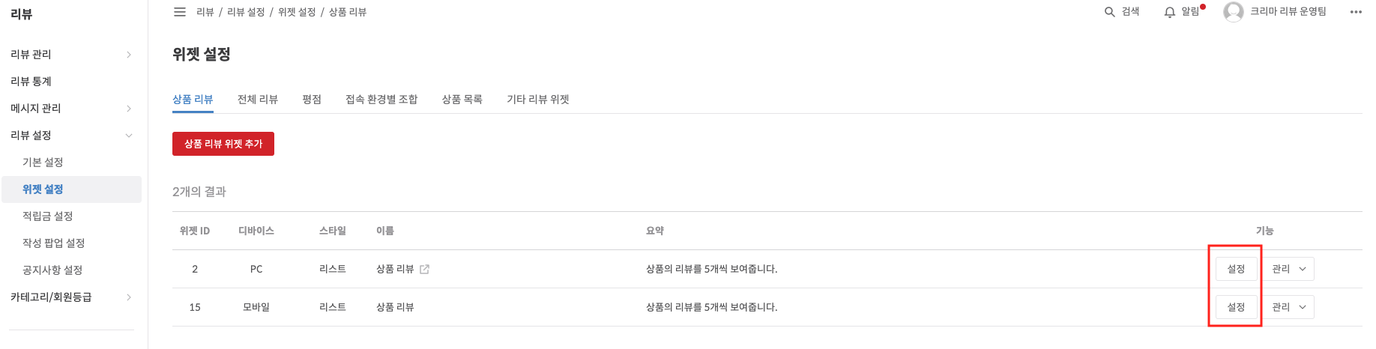The image size is (1376, 349).
Task: Open 적립금 설정 in the sidebar
Action: point(48,216)
